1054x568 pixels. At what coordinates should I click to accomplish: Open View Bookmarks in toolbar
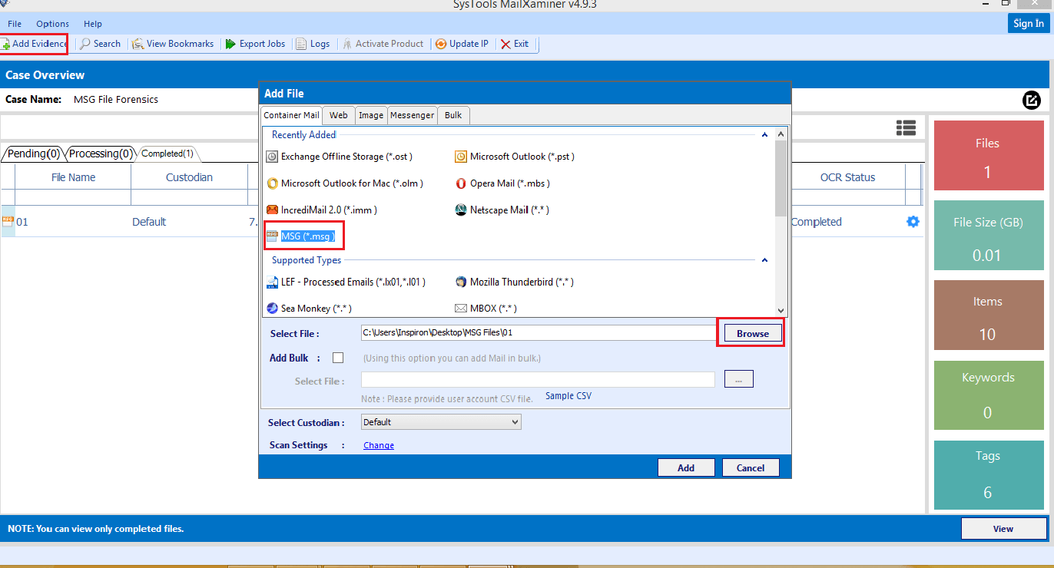(x=138, y=45)
